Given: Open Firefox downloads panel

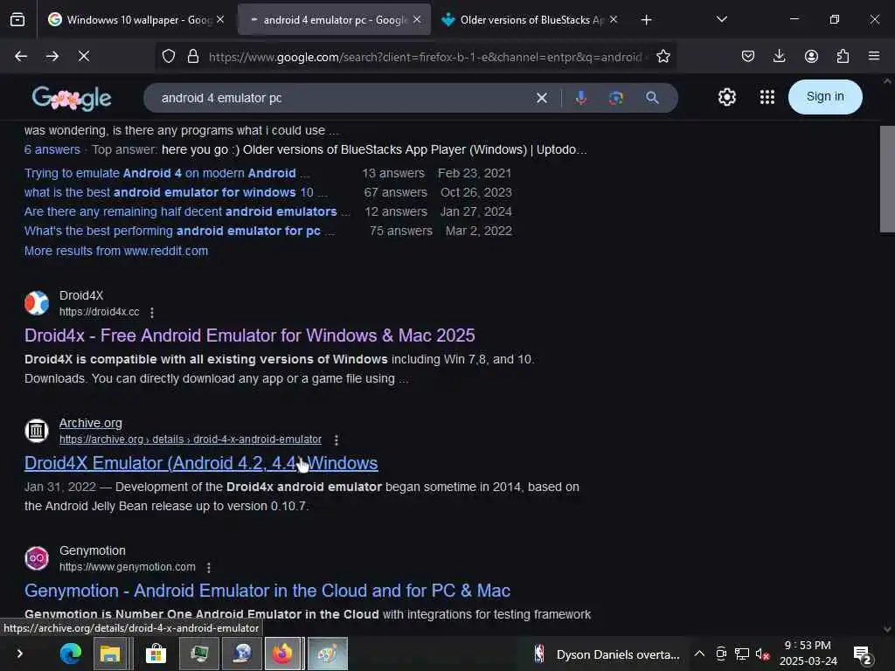Looking at the screenshot, I should tap(779, 56).
